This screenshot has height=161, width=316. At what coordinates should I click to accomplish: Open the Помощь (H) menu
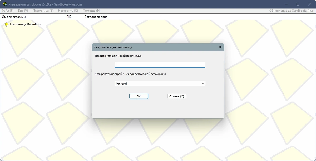92,11
